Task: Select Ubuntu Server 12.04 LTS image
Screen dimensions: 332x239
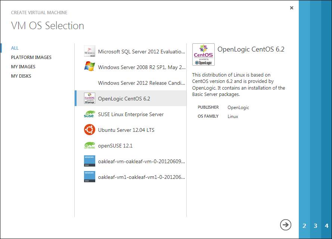Action: tap(131, 130)
